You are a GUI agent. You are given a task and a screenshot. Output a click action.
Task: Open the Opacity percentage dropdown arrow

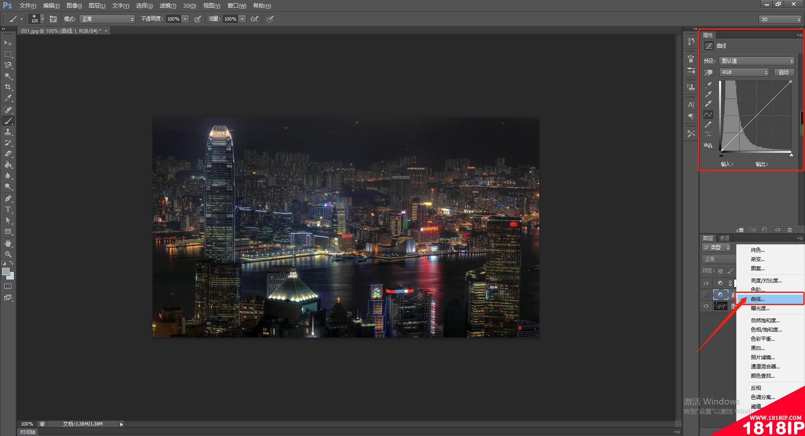click(185, 19)
